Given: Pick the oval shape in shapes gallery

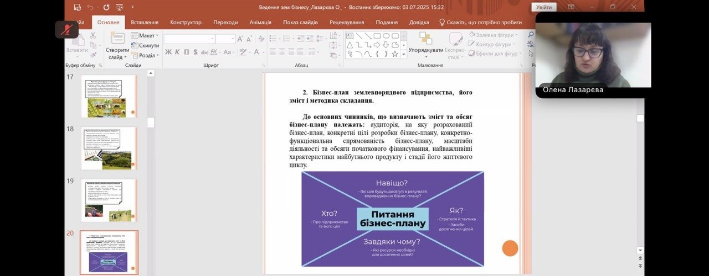Looking at the screenshot, I should pyautogui.click(x=386, y=36).
